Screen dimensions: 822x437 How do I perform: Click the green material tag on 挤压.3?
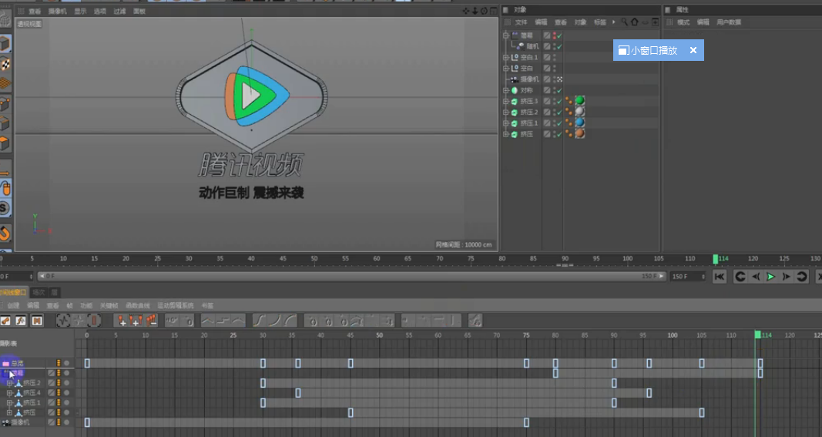(579, 101)
